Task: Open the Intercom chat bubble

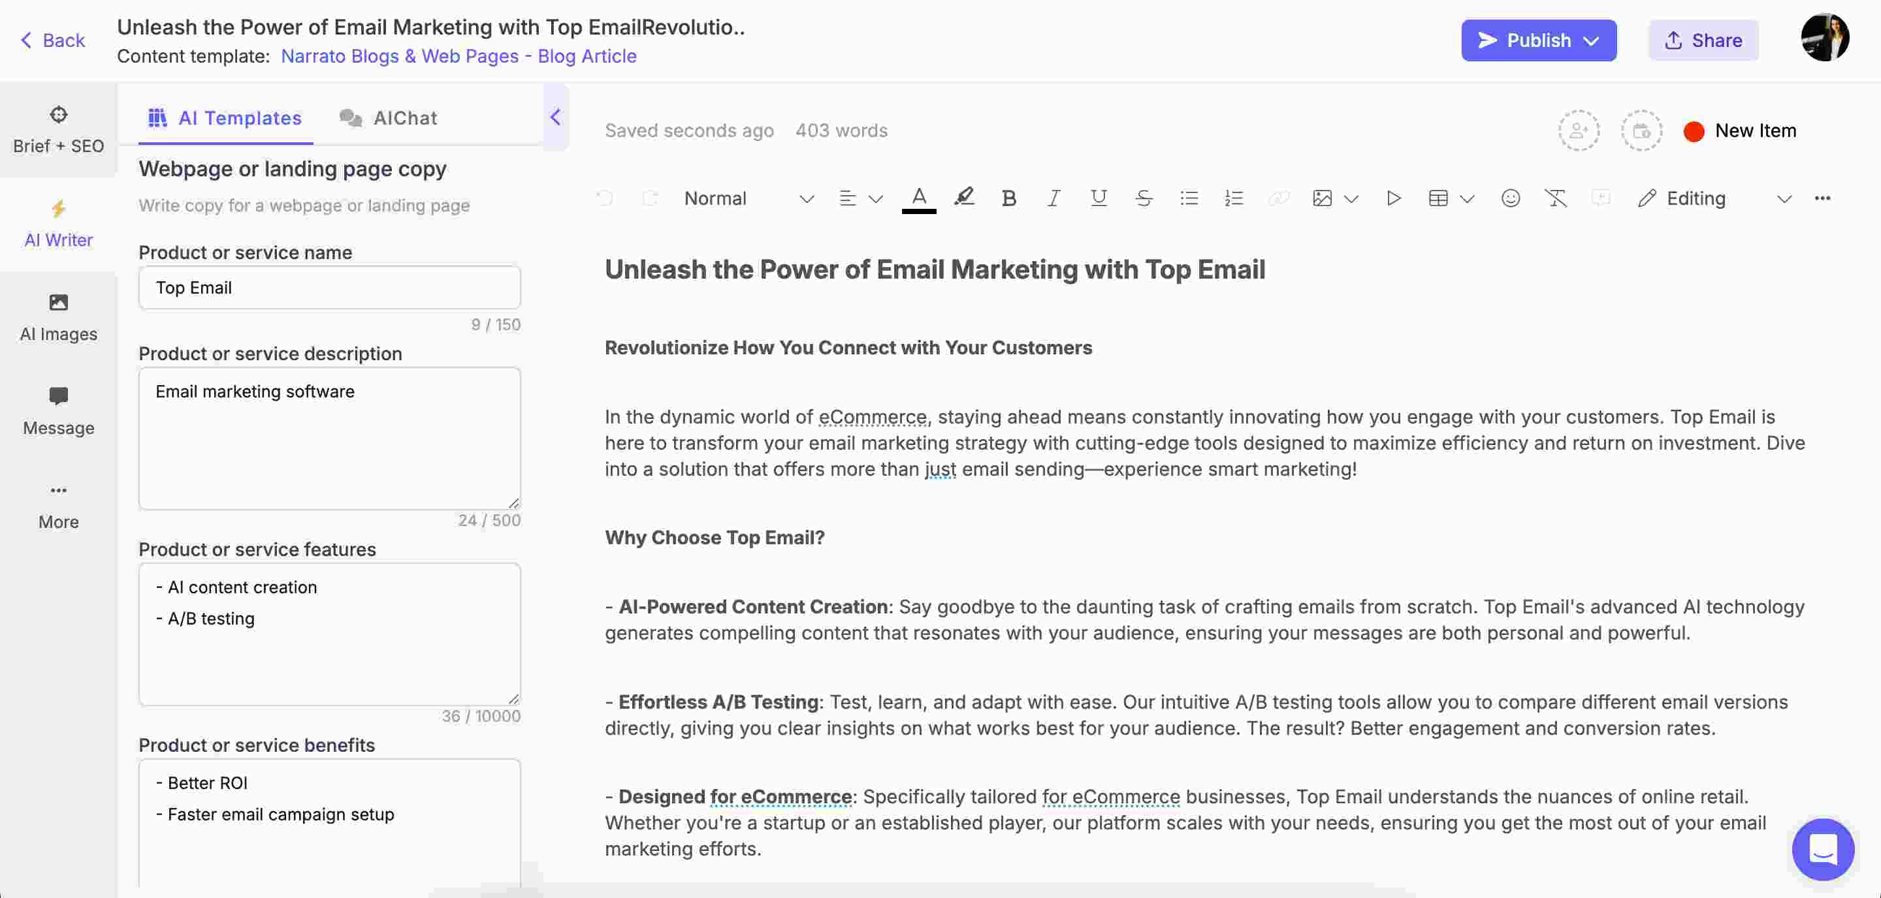Action: tap(1823, 849)
